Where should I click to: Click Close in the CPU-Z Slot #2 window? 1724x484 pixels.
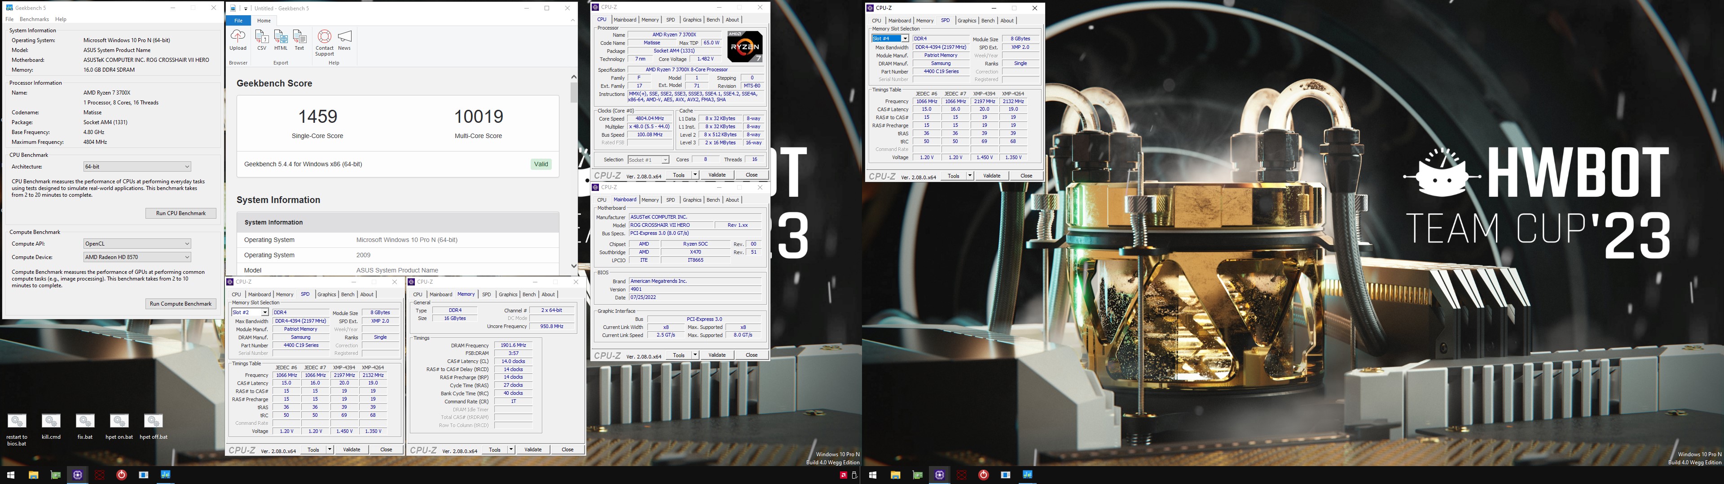click(x=386, y=449)
